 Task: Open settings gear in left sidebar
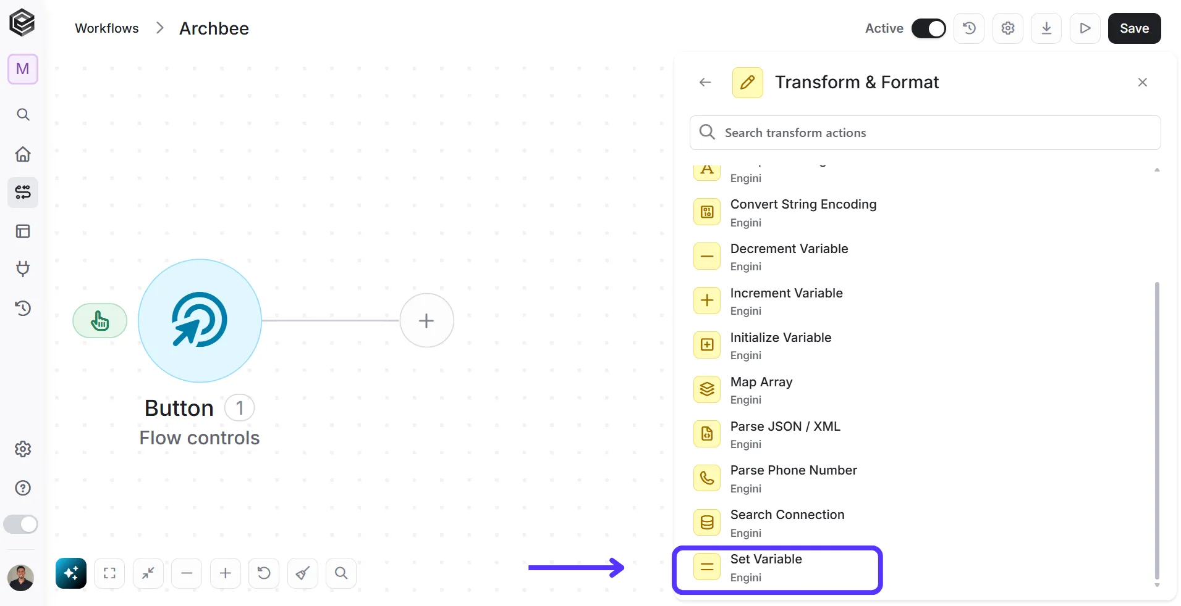pos(23,449)
